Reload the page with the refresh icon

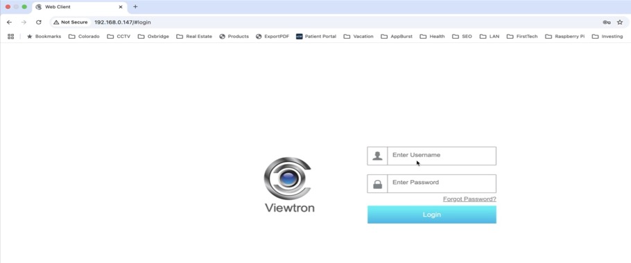click(x=39, y=22)
